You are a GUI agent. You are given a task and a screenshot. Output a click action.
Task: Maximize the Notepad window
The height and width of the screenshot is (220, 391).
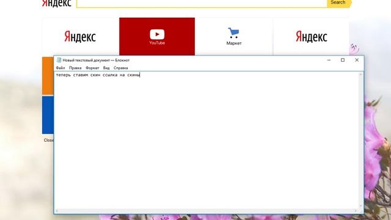pos(343,60)
